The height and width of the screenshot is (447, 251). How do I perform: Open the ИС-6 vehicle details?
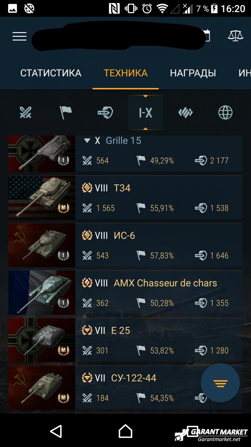[125, 245]
